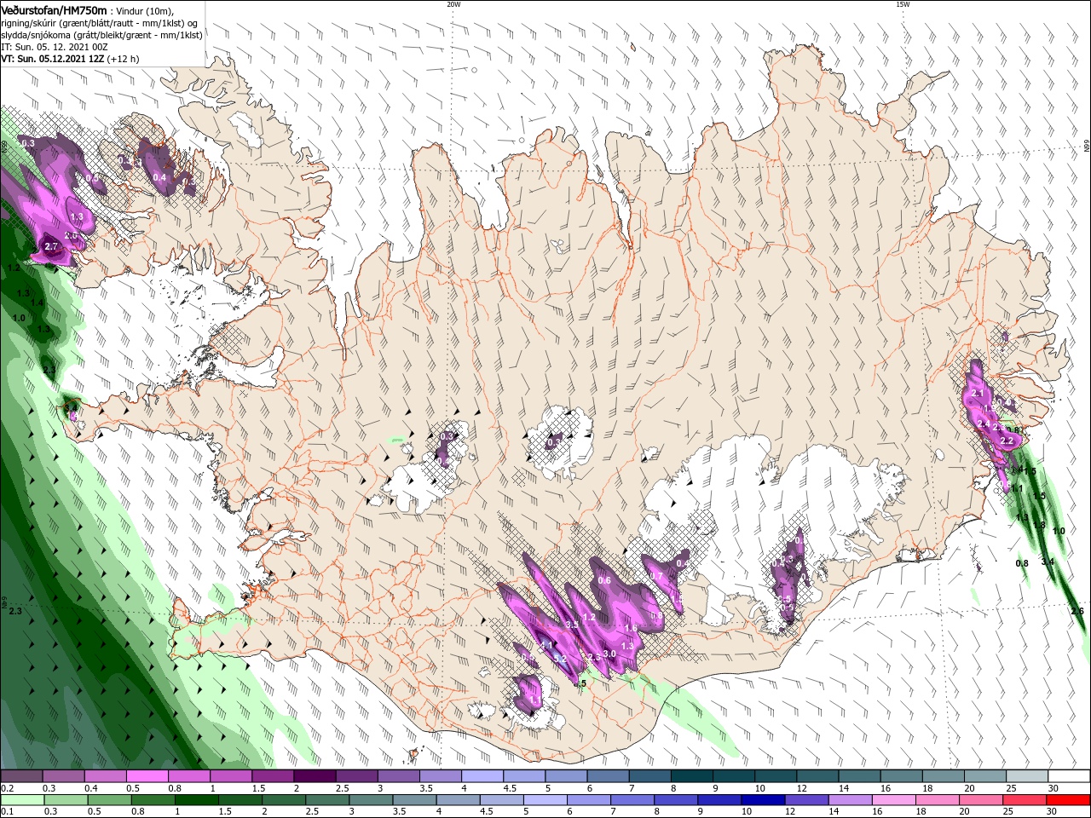This screenshot has height=818, width=1091.
Task: Click the slydda/snjókoma legend description
Action: 101,35
